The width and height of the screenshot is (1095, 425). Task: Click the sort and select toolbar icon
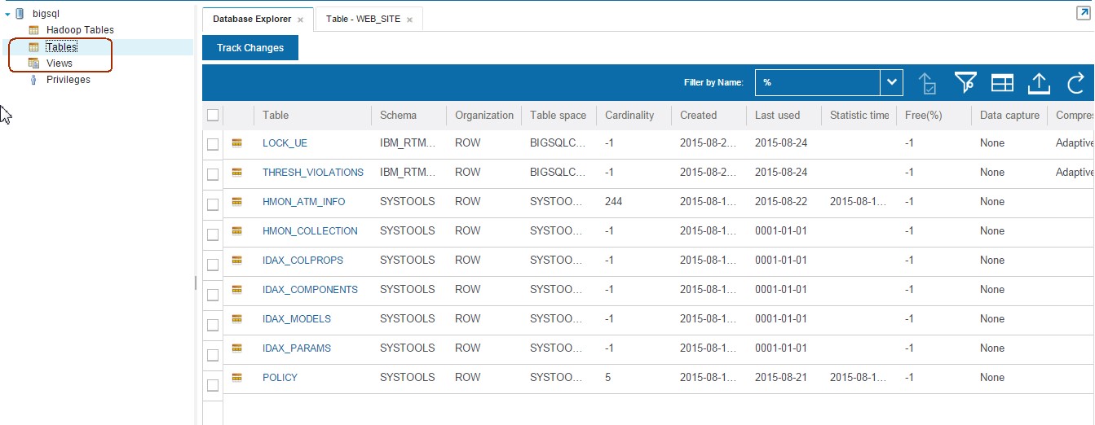(x=927, y=82)
